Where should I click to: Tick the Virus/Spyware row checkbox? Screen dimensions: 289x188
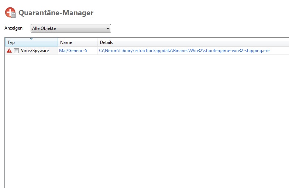16,51
